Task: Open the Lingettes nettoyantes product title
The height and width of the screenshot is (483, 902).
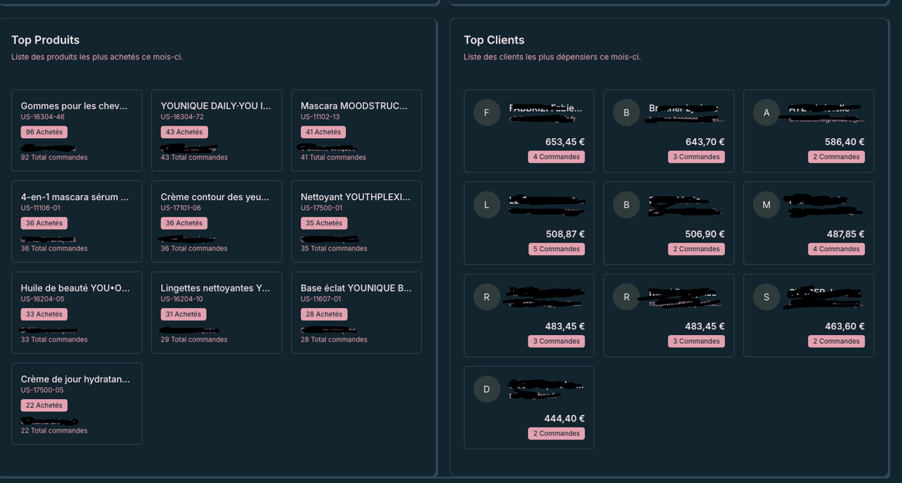Action: click(215, 288)
